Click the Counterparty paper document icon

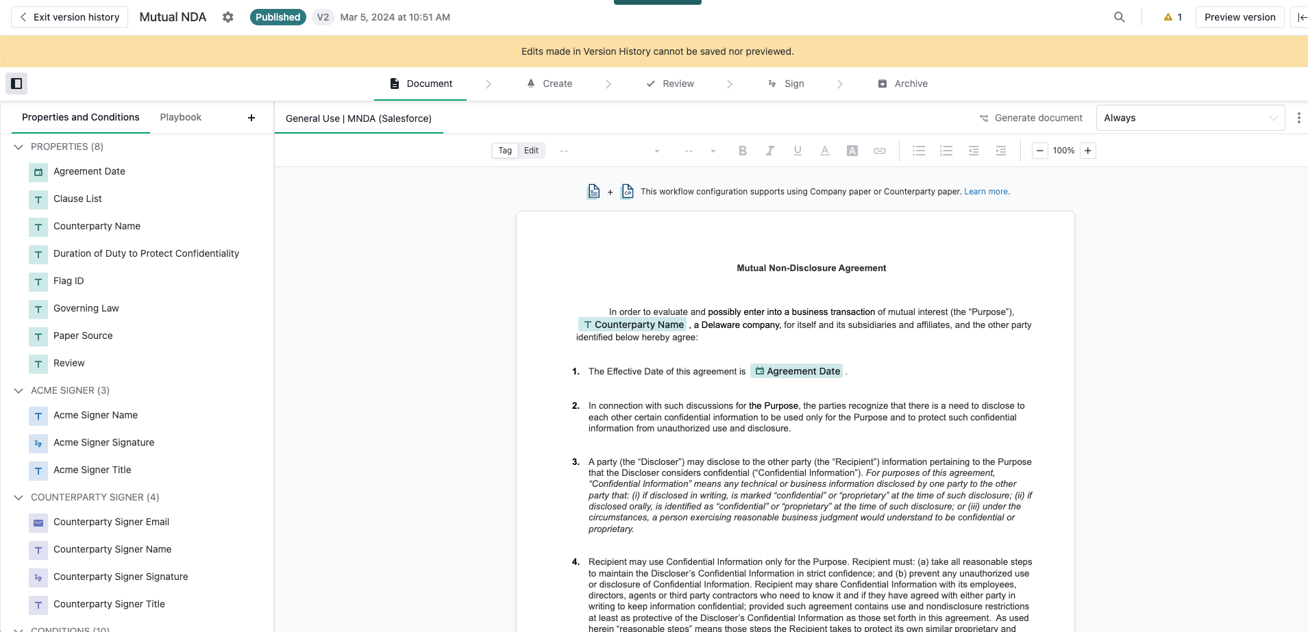tap(628, 192)
